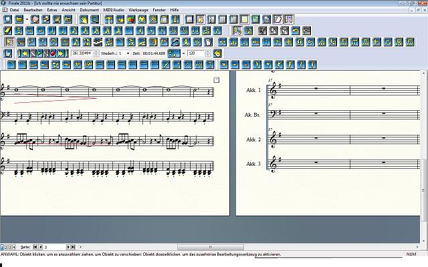Jump to first page button beside Seite
Viewport: 428px width, 267px height.
[34, 248]
